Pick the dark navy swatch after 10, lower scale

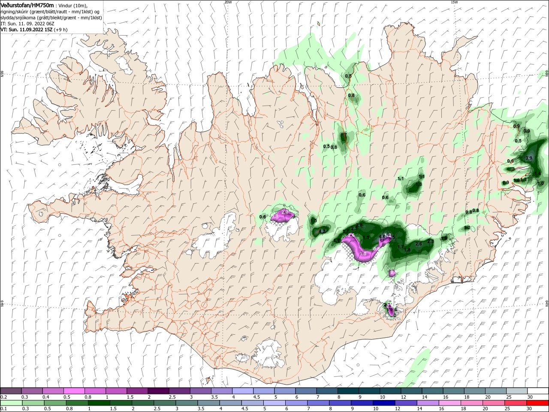pyautogui.click(x=383, y=403)
